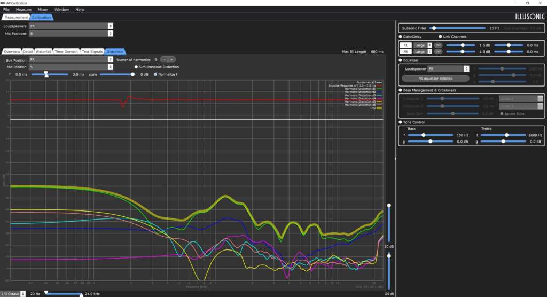Click the FR channel invert (INV) button
Screen dimensions: 547x297
438,52
